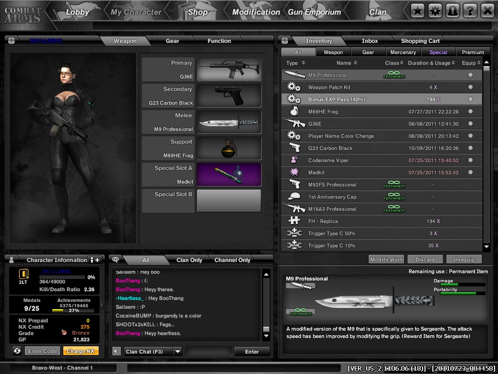Viewport: 498px width, 374px height.
Task: Toggle equip radio for Codename Viper
Action: (x=470, y=160)
